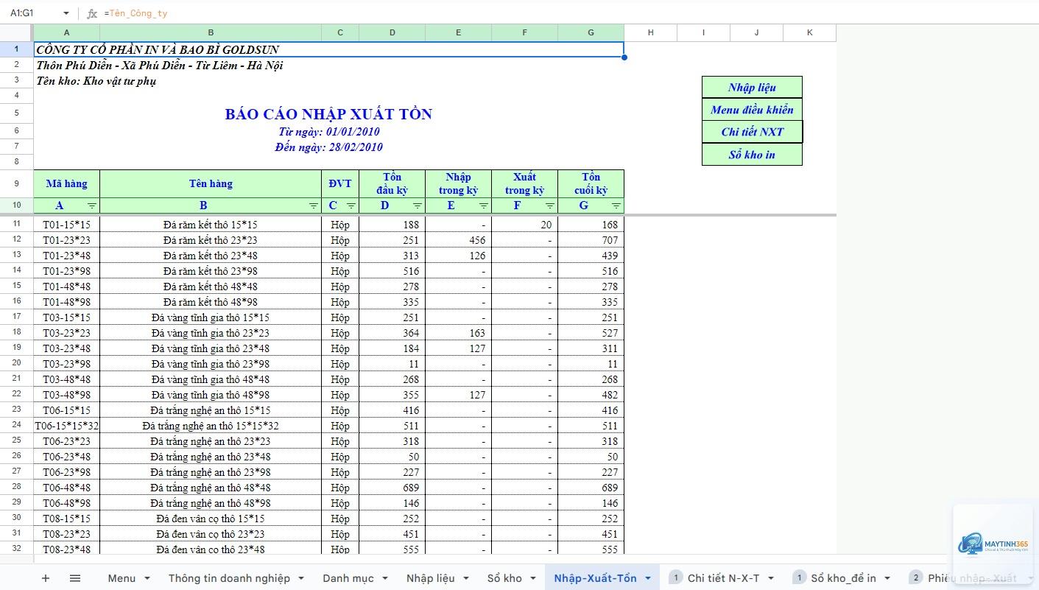Select value 707 in Tồn cuối kỳ column
Image resolution: width=1039 pixels, height=590 pixels.
pyautogui.click(x=591, y=240)
